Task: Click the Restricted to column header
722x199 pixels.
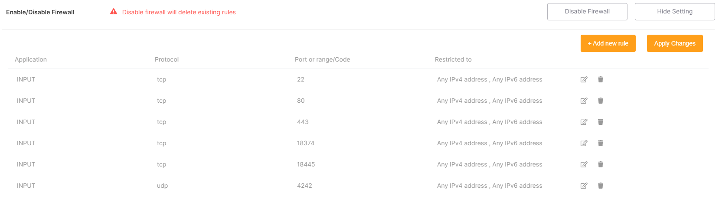Action: coord(453,59)
